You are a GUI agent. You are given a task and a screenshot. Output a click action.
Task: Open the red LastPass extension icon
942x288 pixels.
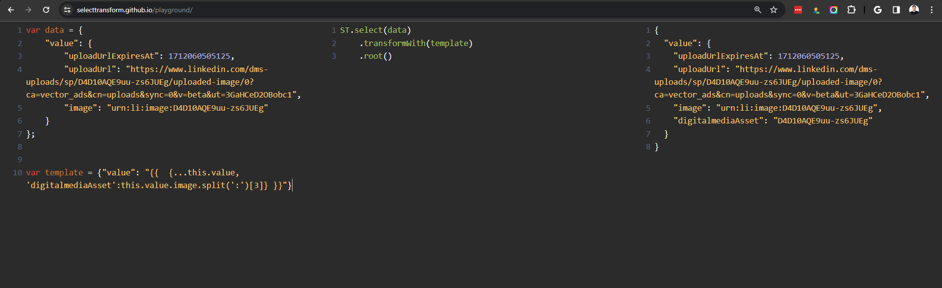click(798, 10)
